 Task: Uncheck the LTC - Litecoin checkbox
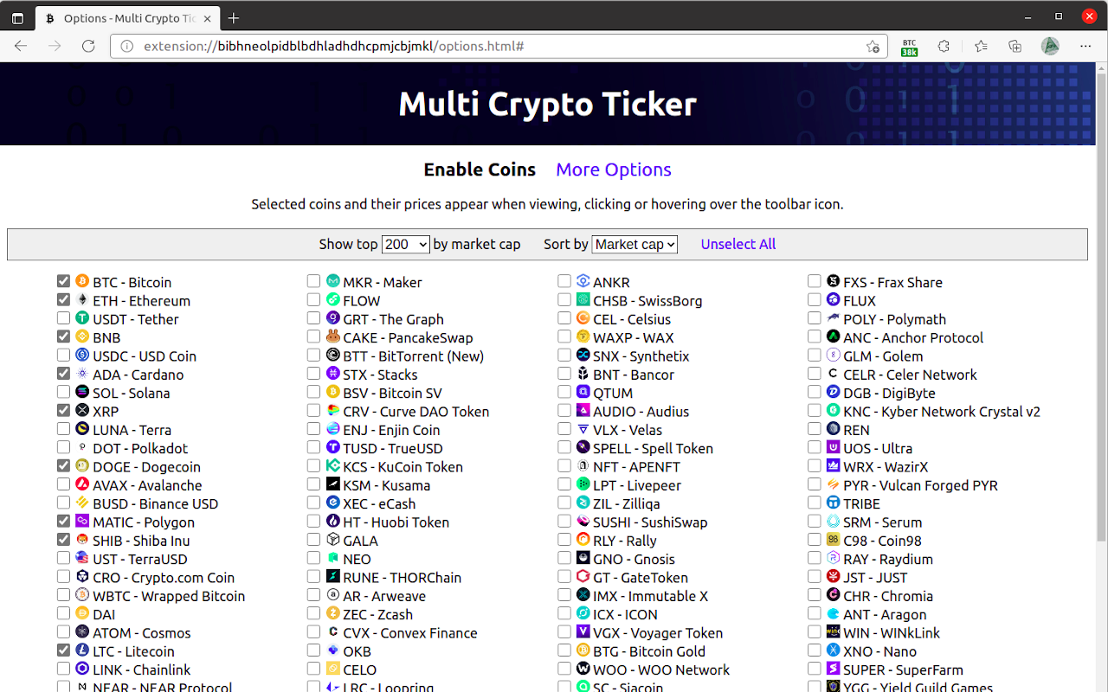pyautogui.click(x=63, y=650)
